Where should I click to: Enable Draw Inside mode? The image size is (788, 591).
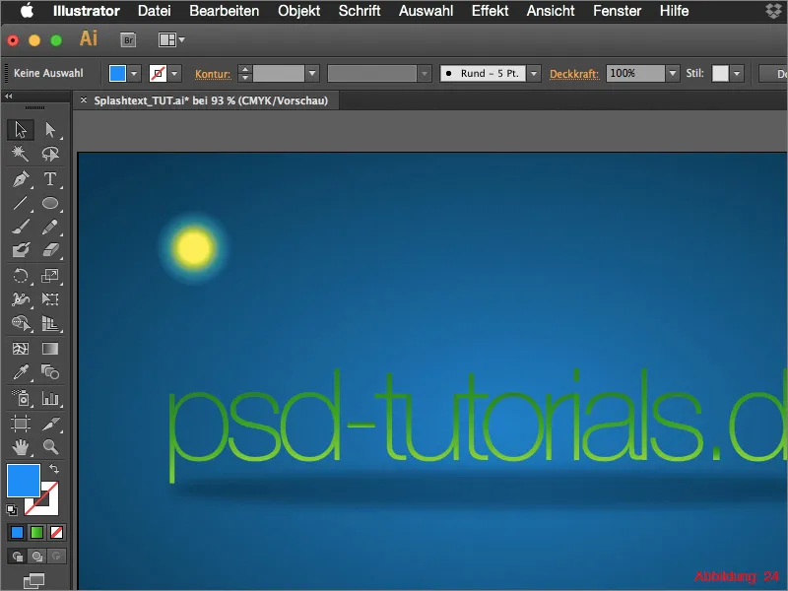(x=56, y=557)
